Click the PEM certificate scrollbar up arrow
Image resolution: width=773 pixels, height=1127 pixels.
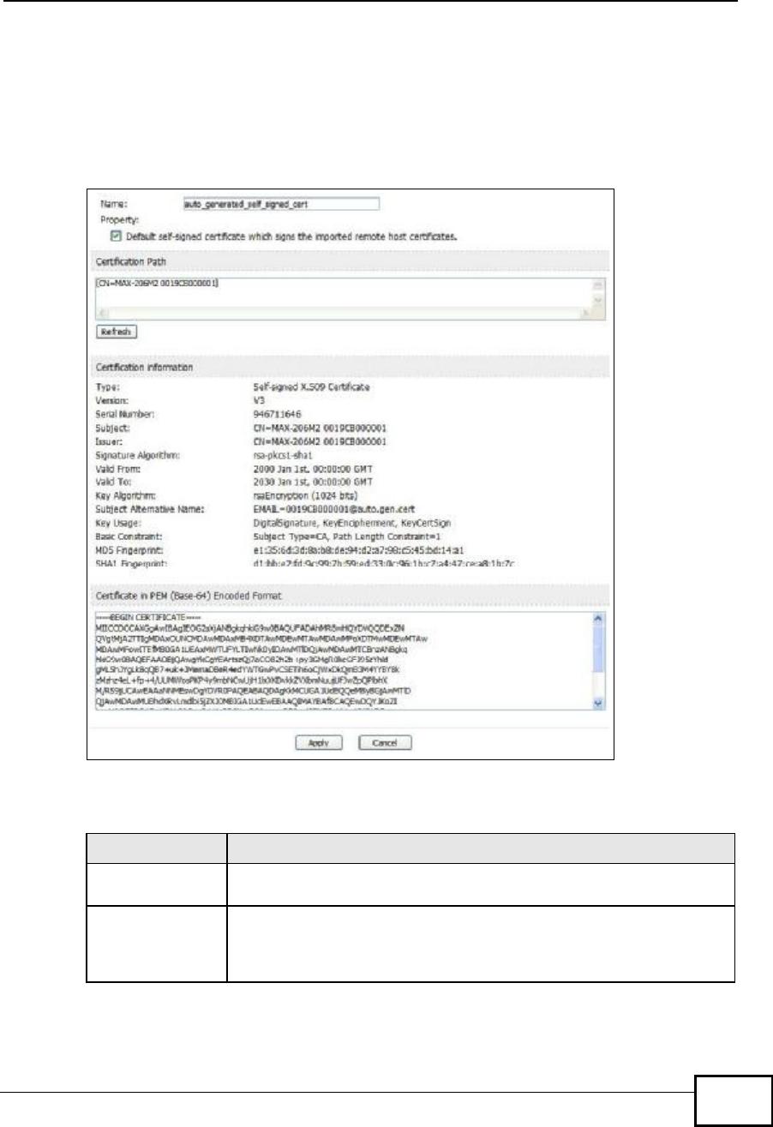tap(598, 617)
